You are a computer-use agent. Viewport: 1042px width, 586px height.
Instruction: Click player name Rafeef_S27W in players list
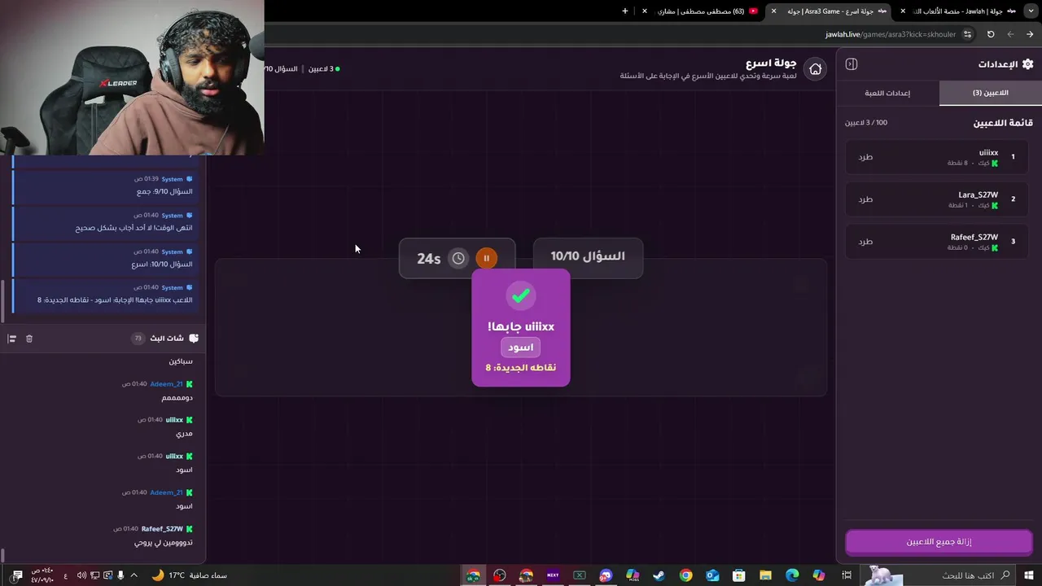[974, 237]
